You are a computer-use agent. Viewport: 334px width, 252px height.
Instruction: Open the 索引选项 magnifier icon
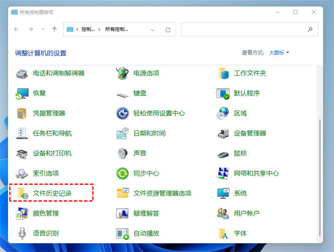click(x=22, y=173)
